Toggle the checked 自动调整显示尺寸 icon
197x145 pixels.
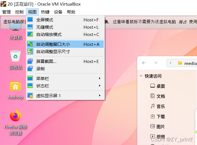tap(30, 51)
